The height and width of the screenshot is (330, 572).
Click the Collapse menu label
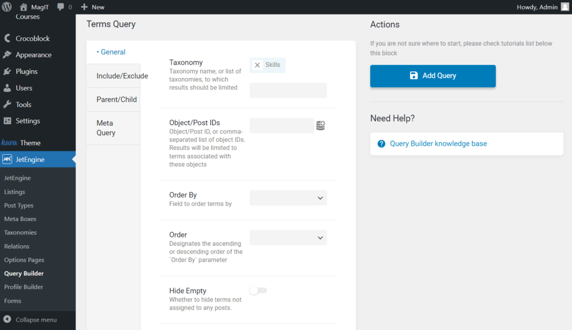tap(36, 320)
